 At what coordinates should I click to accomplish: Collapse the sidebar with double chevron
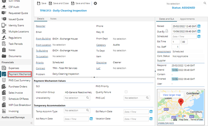click(x=32, y=123)
